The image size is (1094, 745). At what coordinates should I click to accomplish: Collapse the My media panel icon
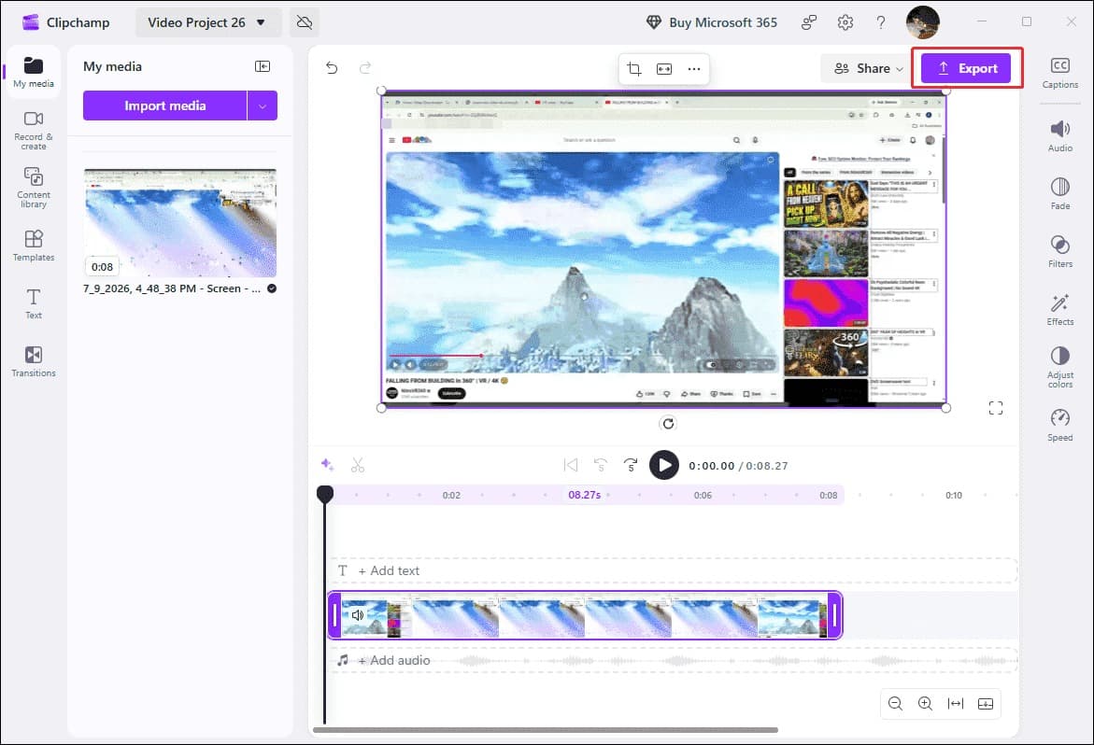pos(263,66)
